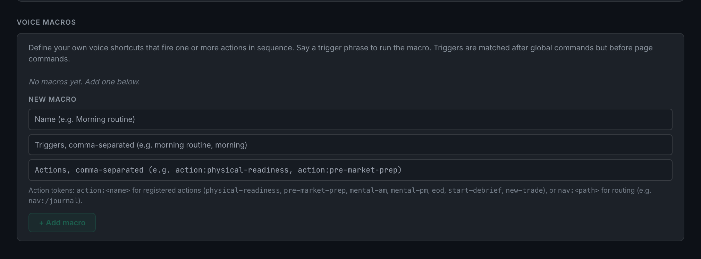This screenshot has width=701, height=259.
Task: Click the VOICE MACROS section heading
Action: click(x=47, y=22)
